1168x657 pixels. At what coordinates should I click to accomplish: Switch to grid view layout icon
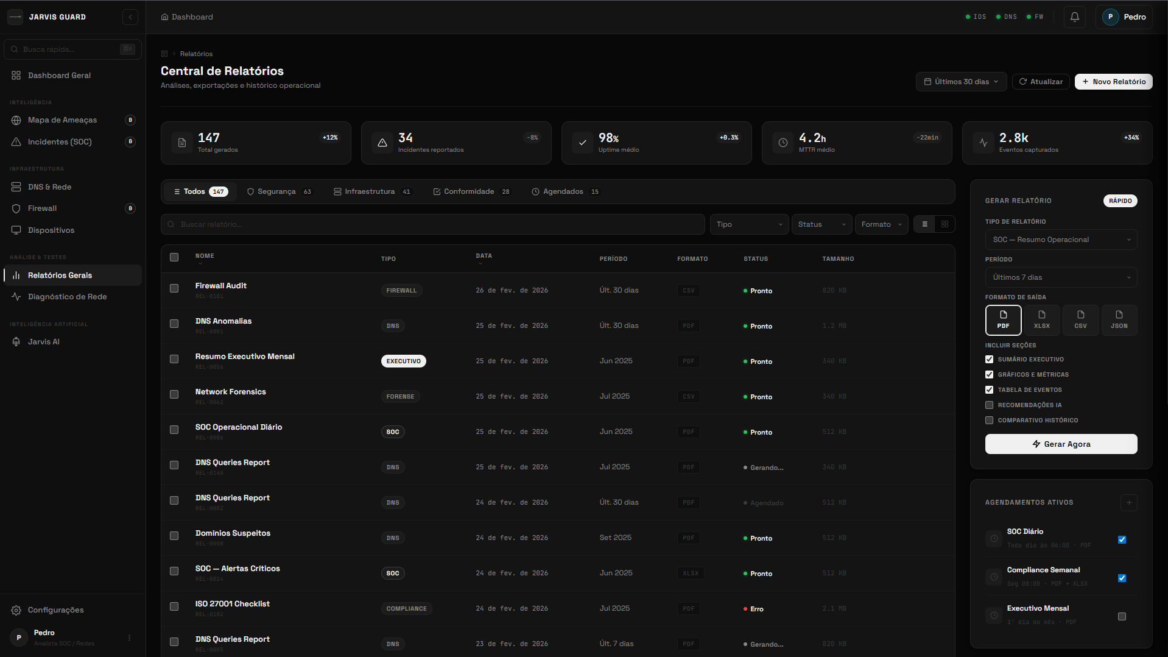pyautogui.click(x=945, y=224)
